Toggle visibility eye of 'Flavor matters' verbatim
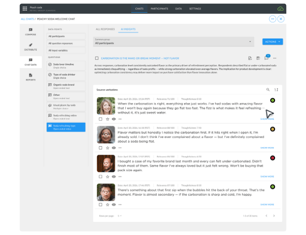306x235 pixels. (x=114, y=148)
